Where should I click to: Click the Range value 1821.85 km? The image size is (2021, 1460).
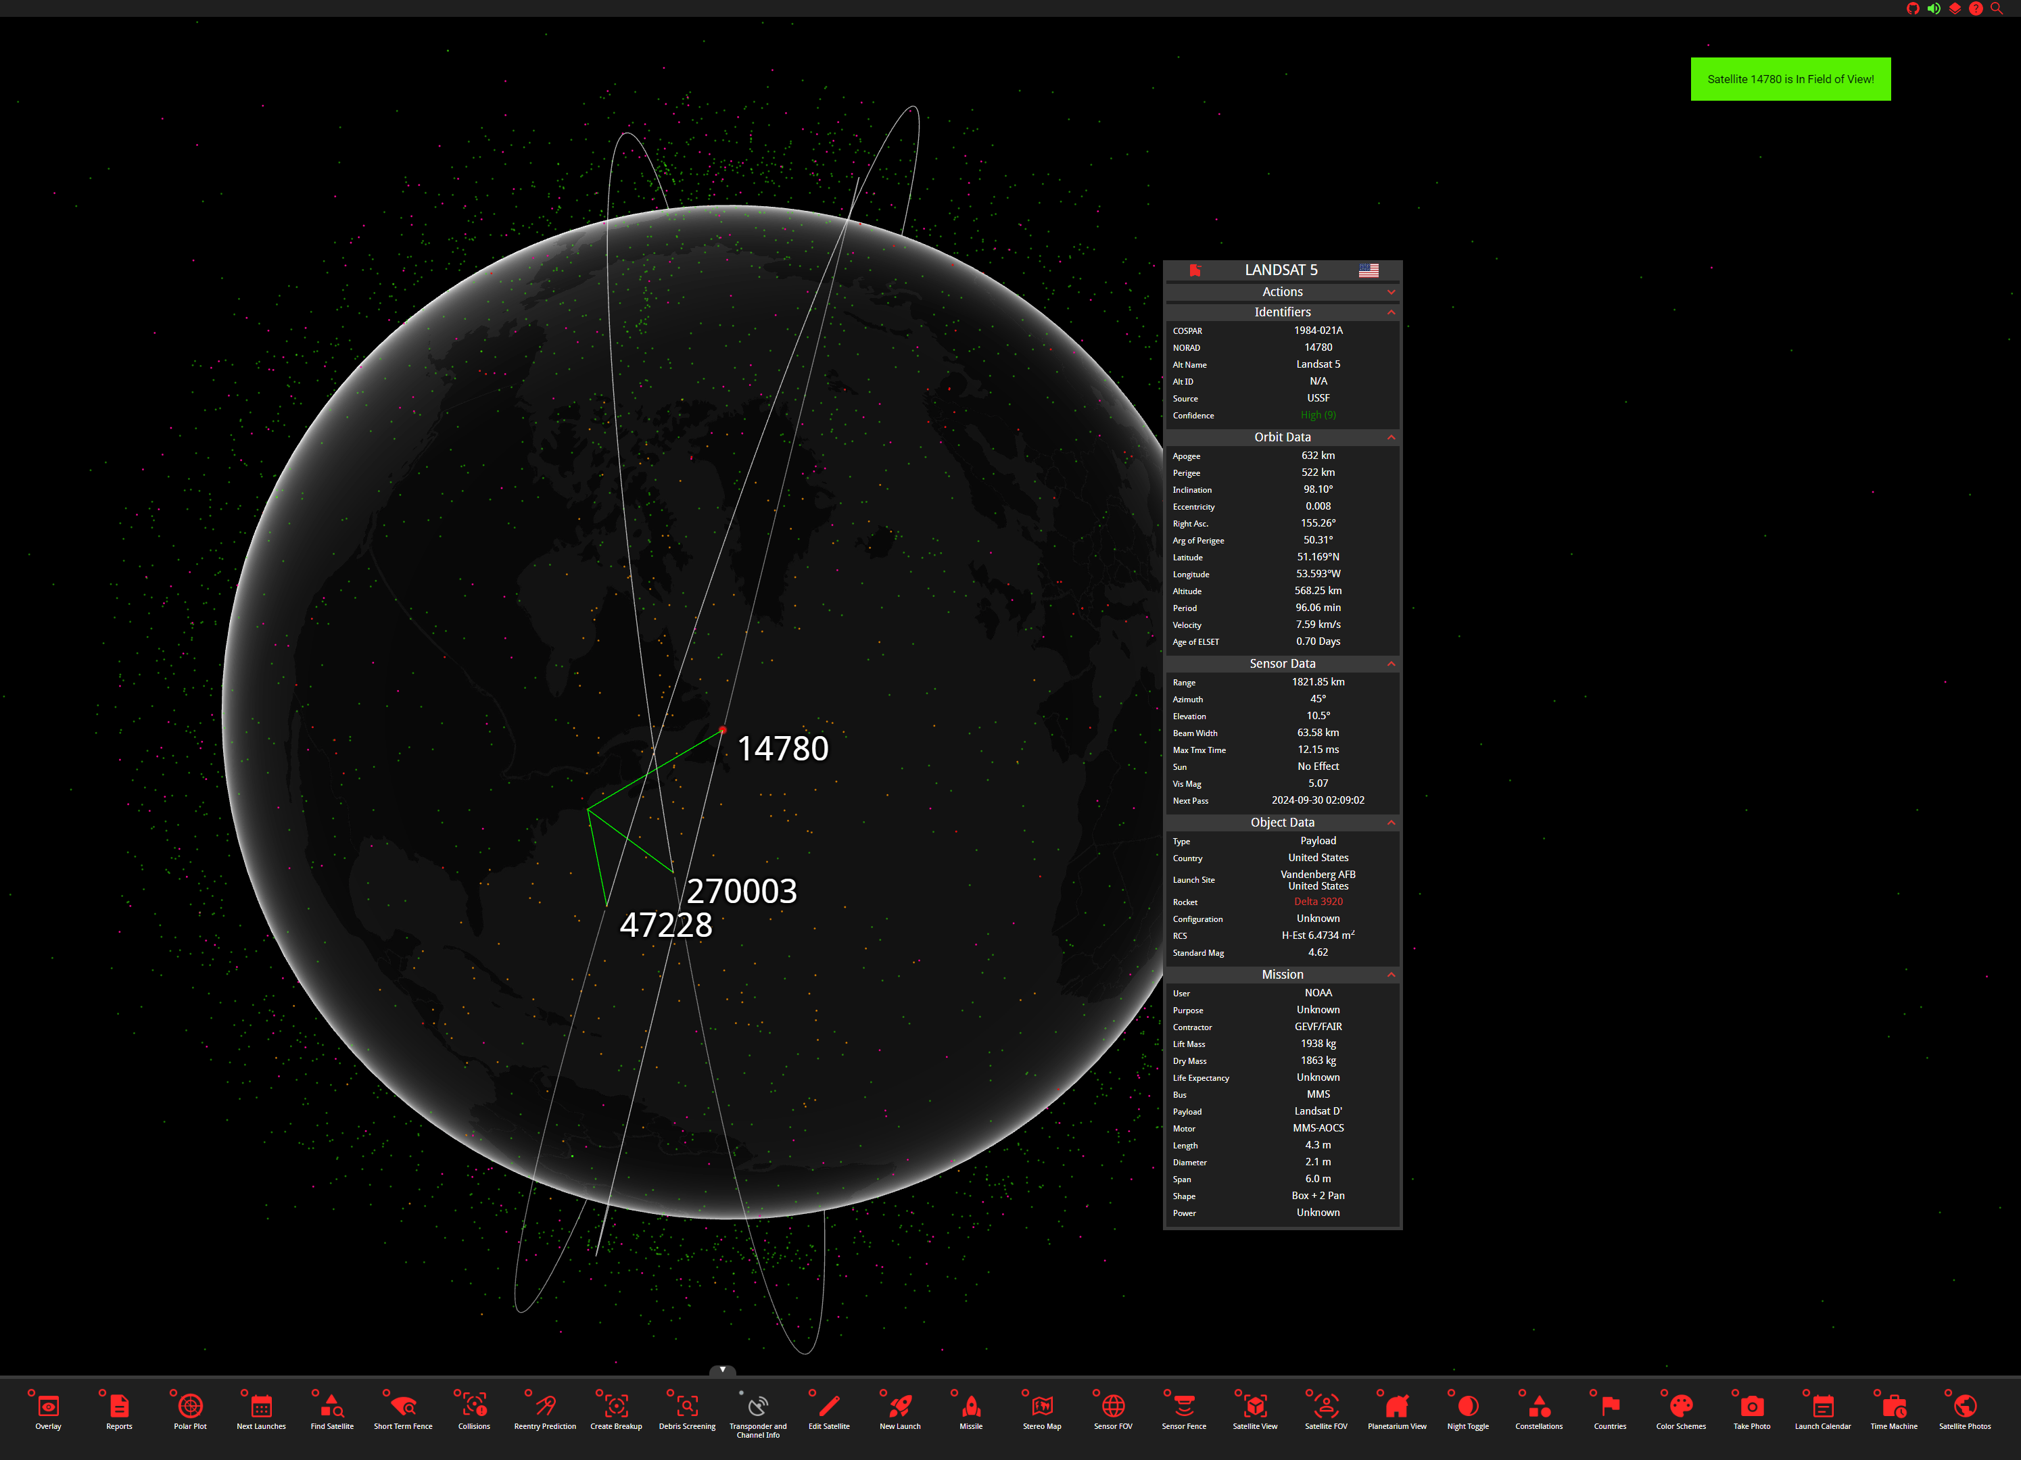[1318, 682]
